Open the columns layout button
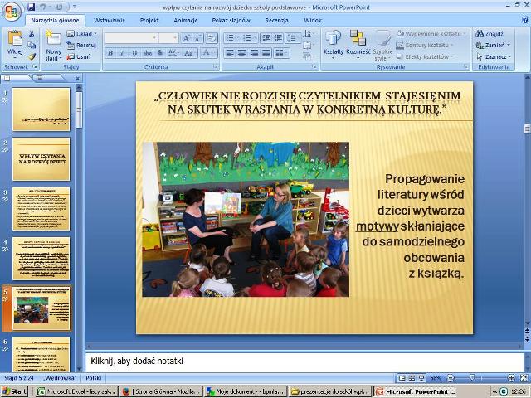The height and width of the screenshot is (398, 531). [281, 53]
